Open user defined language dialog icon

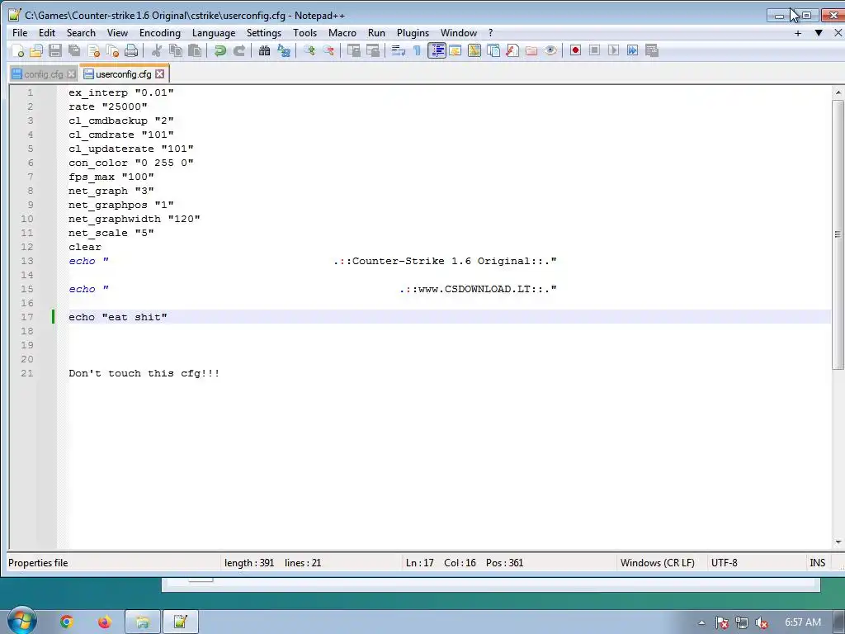click(456, 50)
